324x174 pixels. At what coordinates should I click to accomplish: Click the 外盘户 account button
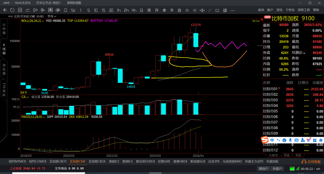pos(277,169)
